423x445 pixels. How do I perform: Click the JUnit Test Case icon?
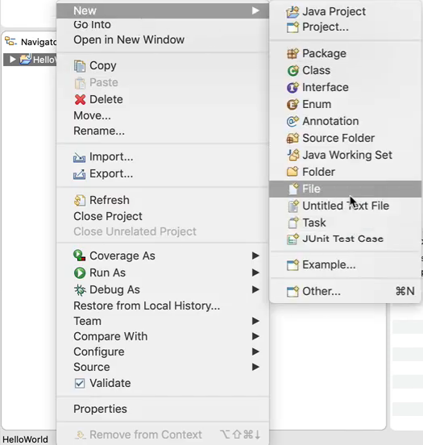(x=292, y=239)
